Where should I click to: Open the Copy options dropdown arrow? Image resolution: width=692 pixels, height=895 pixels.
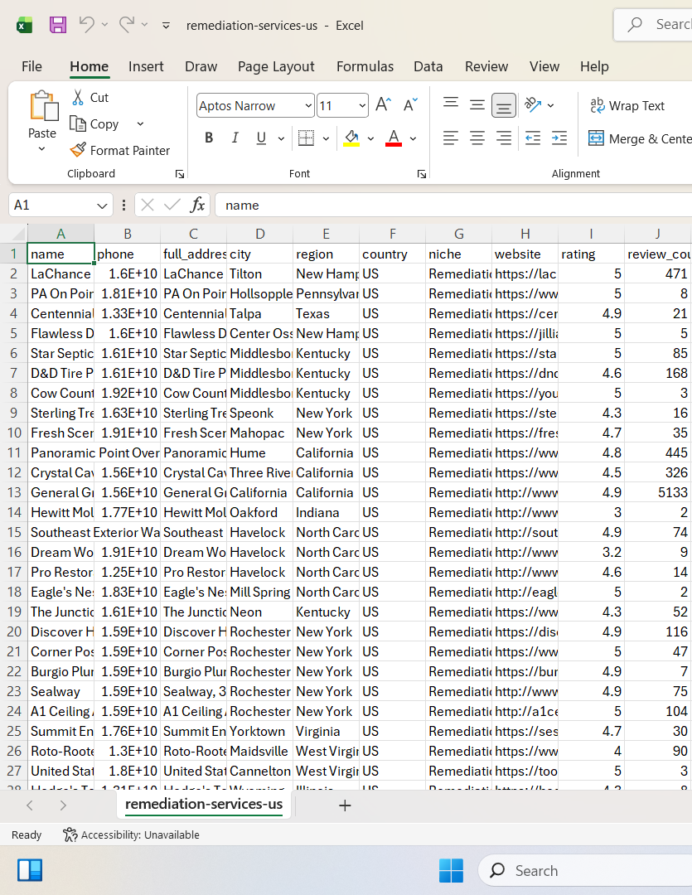140,123
